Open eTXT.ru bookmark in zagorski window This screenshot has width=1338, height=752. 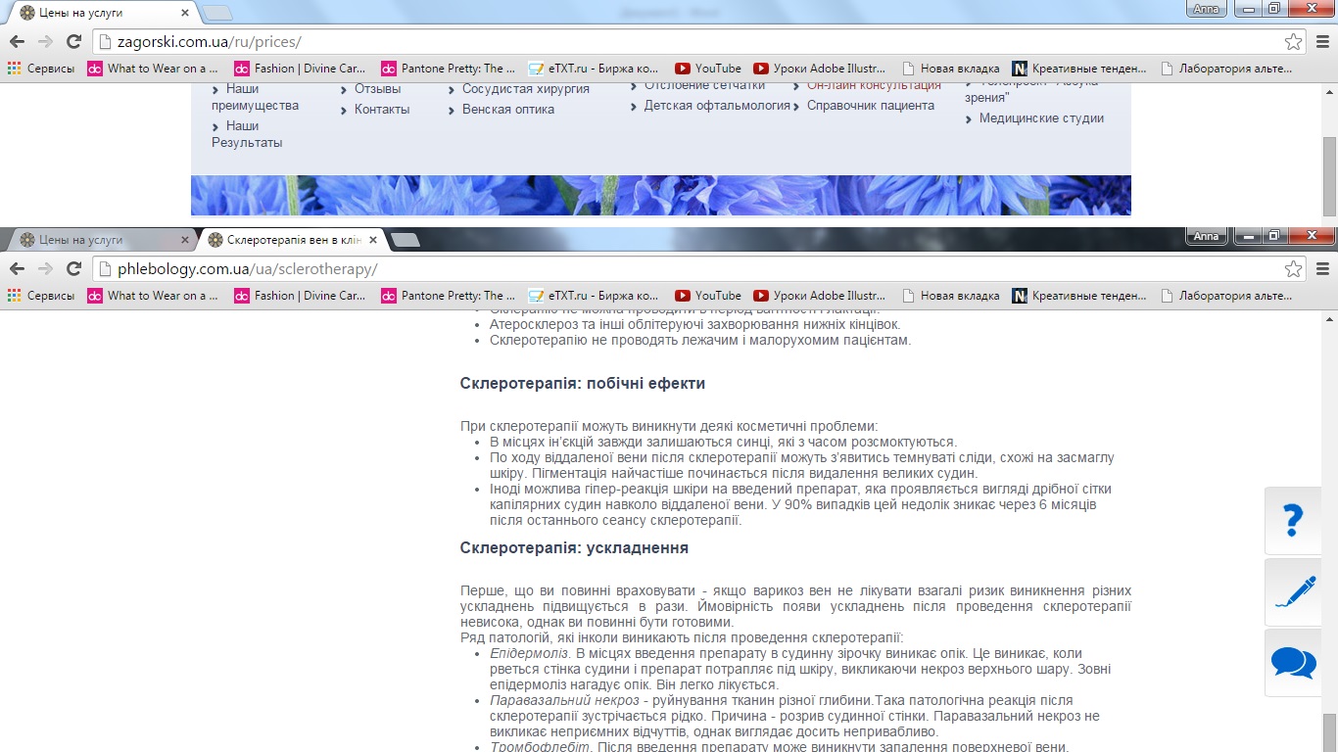point(594,69)
